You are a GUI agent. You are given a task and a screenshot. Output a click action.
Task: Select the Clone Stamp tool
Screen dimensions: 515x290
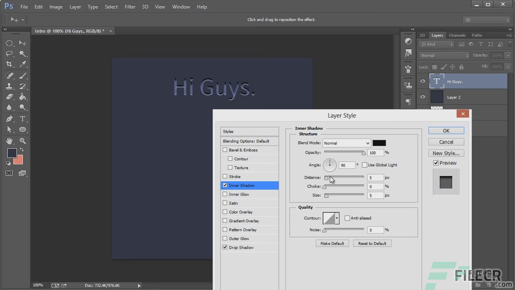(x=9, y=86)
